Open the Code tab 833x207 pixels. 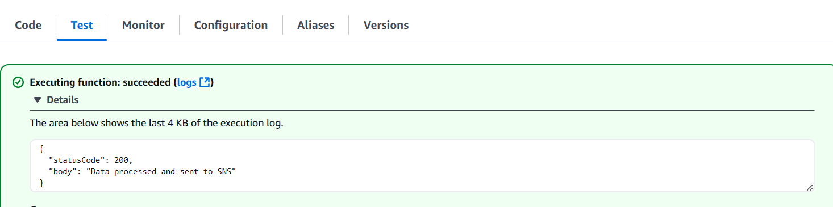tap(28, 25)
